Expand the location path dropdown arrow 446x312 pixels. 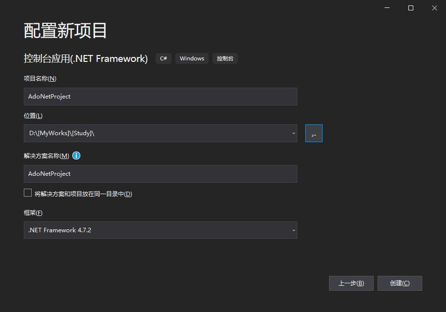click(x=293, y=133)
